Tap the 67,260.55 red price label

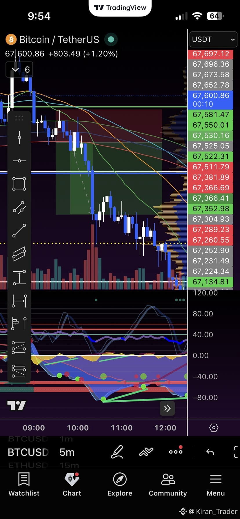[x=210, y=240]
